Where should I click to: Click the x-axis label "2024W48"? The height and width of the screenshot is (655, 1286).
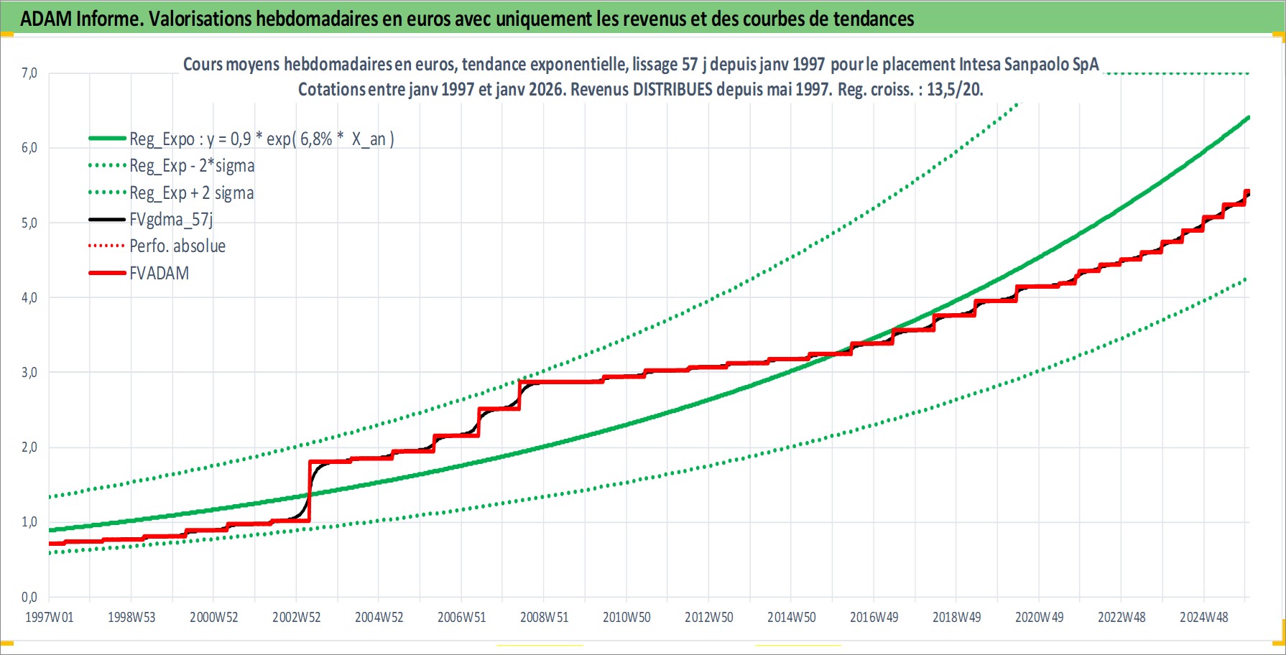click(1204, 617)
